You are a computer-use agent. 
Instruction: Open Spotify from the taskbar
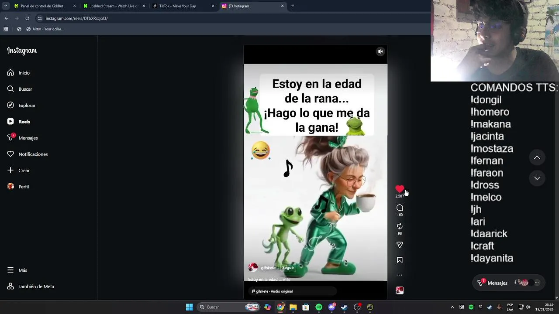(319, 307)
